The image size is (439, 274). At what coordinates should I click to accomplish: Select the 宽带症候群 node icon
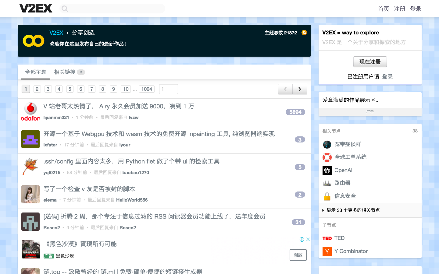(x=327, y=144)
